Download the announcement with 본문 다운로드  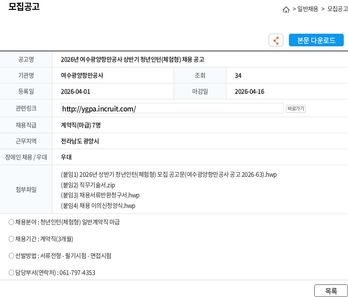(316, 40)
